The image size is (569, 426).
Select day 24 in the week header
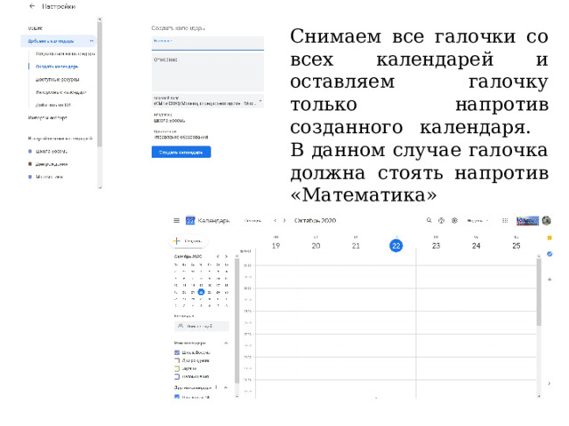pyautogui.click(x=477, y=246)
